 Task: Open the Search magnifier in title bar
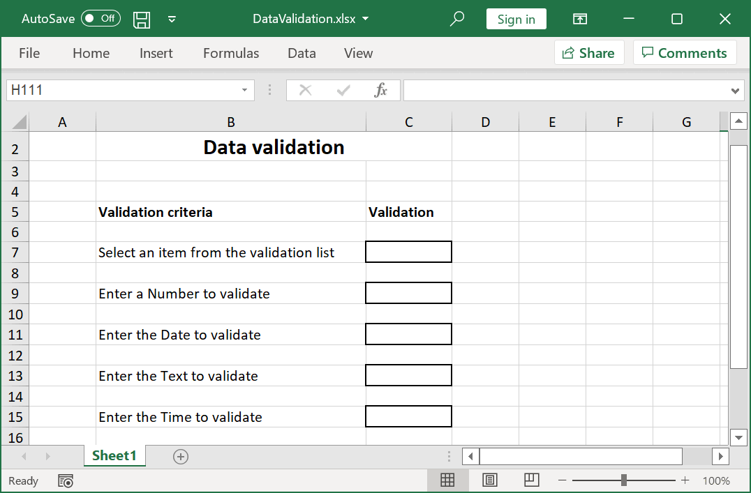click(x=457, y=20)
